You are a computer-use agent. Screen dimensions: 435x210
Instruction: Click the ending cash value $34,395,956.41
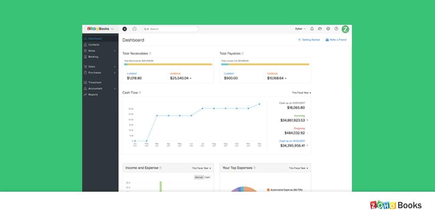coord(292,146)
